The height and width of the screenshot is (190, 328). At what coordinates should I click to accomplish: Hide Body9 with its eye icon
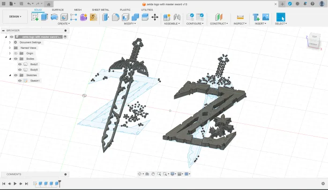[20, 70]
